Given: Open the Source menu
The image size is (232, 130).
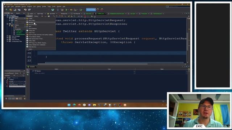Looking at the screenshot, I should pyautogui.click(x=24, y=6).
